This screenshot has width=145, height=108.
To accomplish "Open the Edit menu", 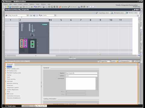I will (x=11, y=4).
